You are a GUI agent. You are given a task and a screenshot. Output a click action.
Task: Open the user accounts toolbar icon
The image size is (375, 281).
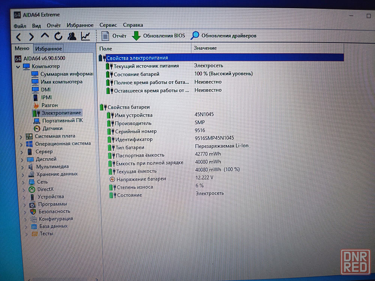pyautogui.click(x=72, y=36)
